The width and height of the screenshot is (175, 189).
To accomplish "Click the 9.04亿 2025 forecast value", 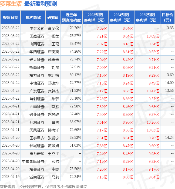I will tap(154, 177).
